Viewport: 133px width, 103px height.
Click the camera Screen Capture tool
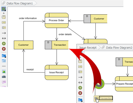pyautogui.click(x=4, y=77)
